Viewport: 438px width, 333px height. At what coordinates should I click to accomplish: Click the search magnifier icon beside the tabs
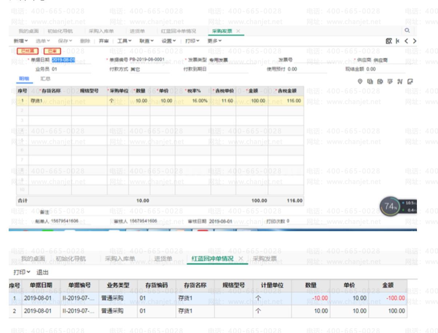pos(407,31)
